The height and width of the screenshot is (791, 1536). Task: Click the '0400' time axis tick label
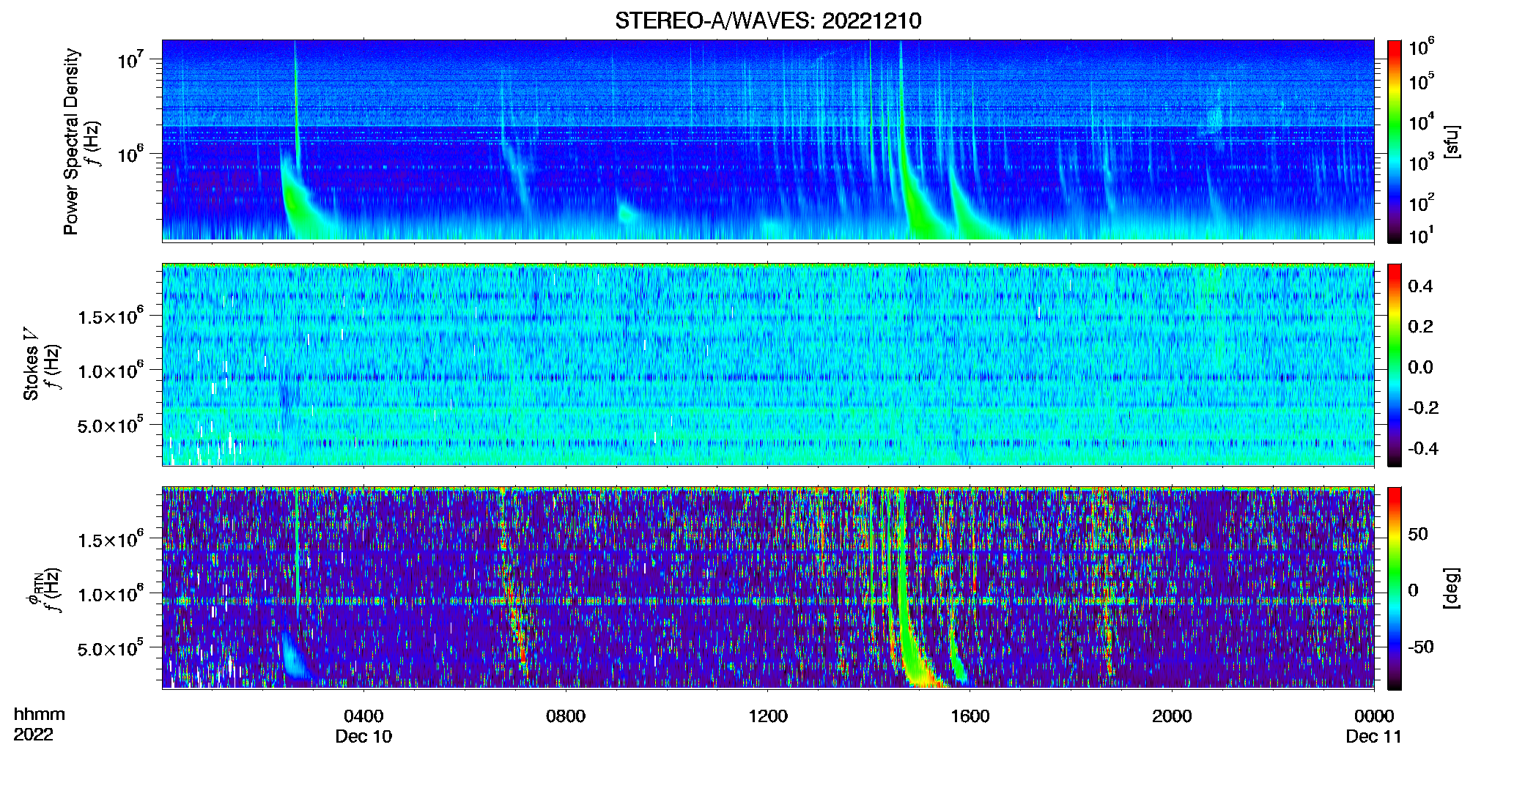pos(363,716)
